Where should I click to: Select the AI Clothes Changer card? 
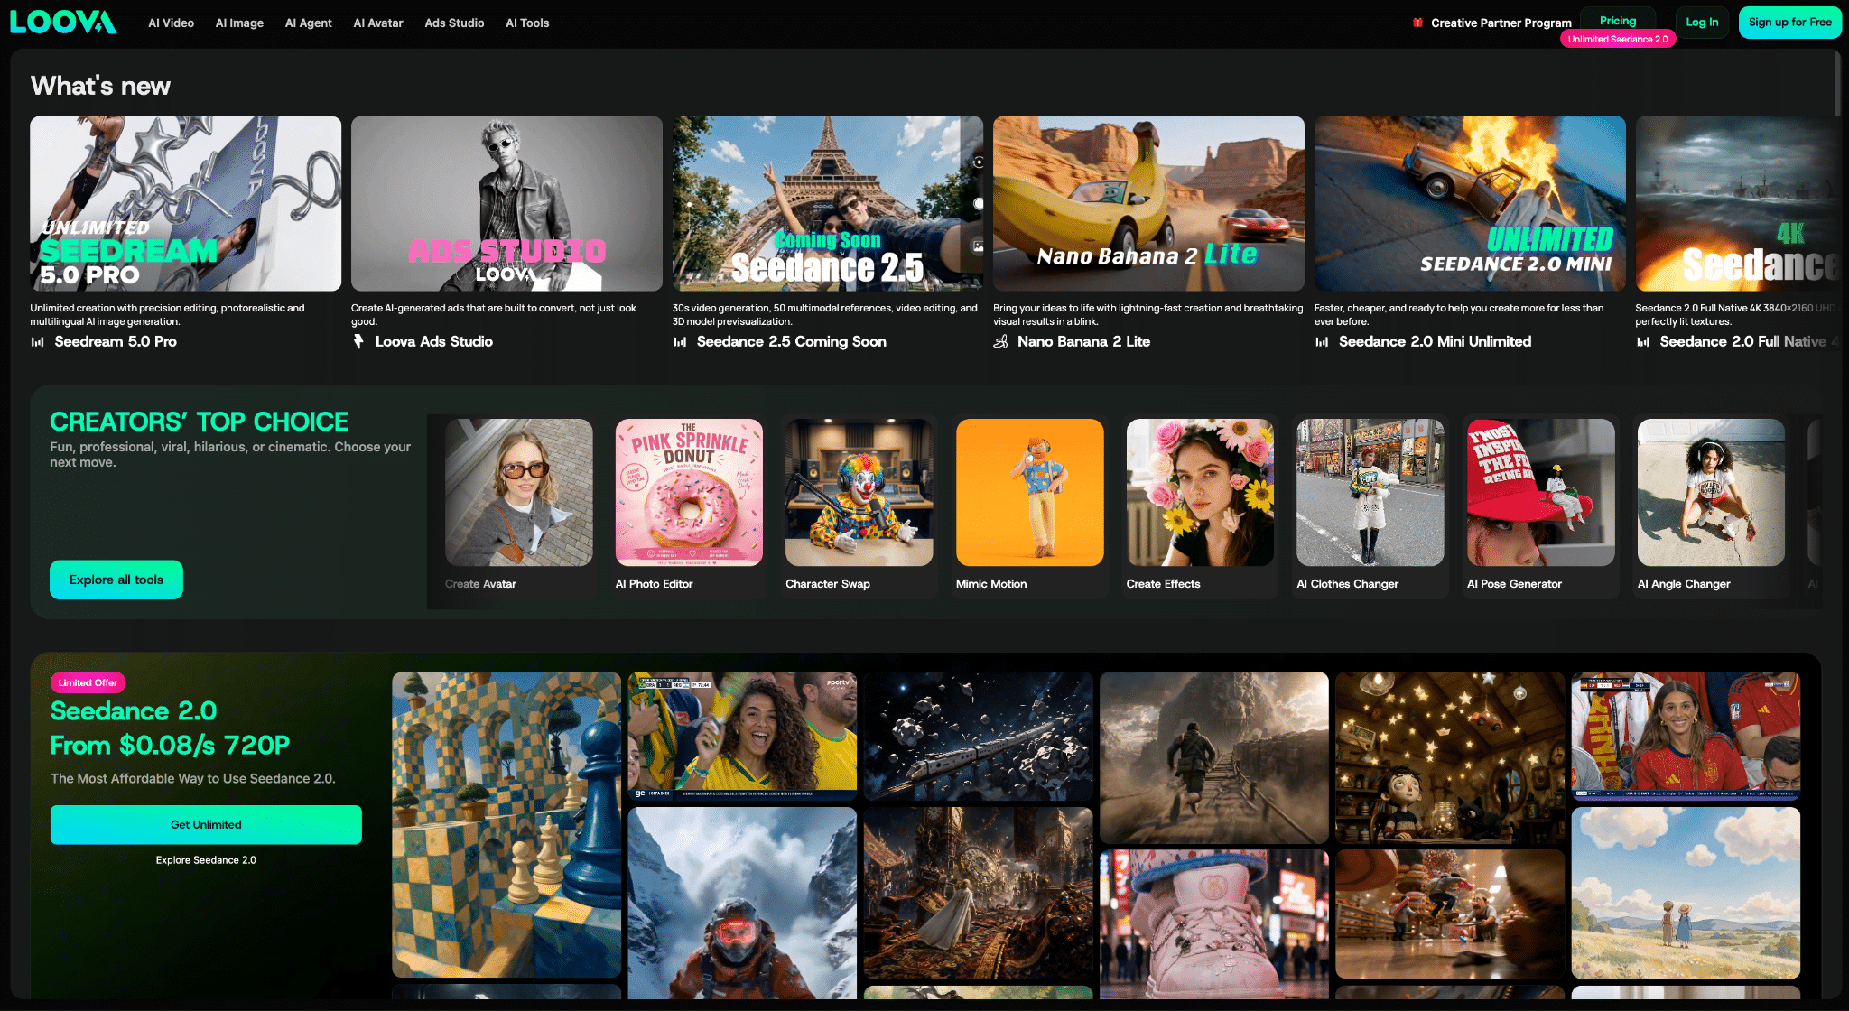[1370, 505]
